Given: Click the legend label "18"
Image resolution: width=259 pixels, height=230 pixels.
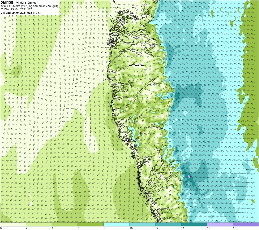Looking at the screenshot, I should coord(234,228).
